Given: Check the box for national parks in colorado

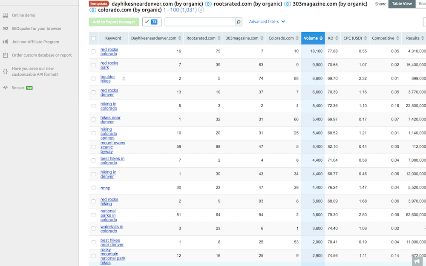Looking at the screenshot, I should [93, 215].
